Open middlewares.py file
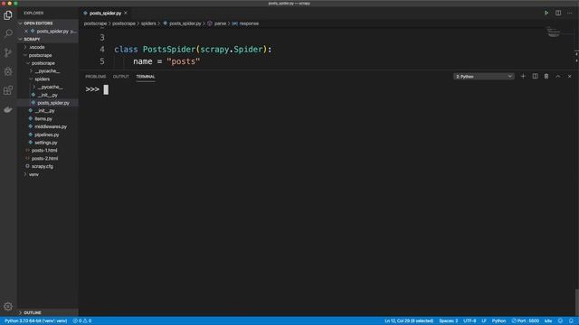 click(51, 126)
